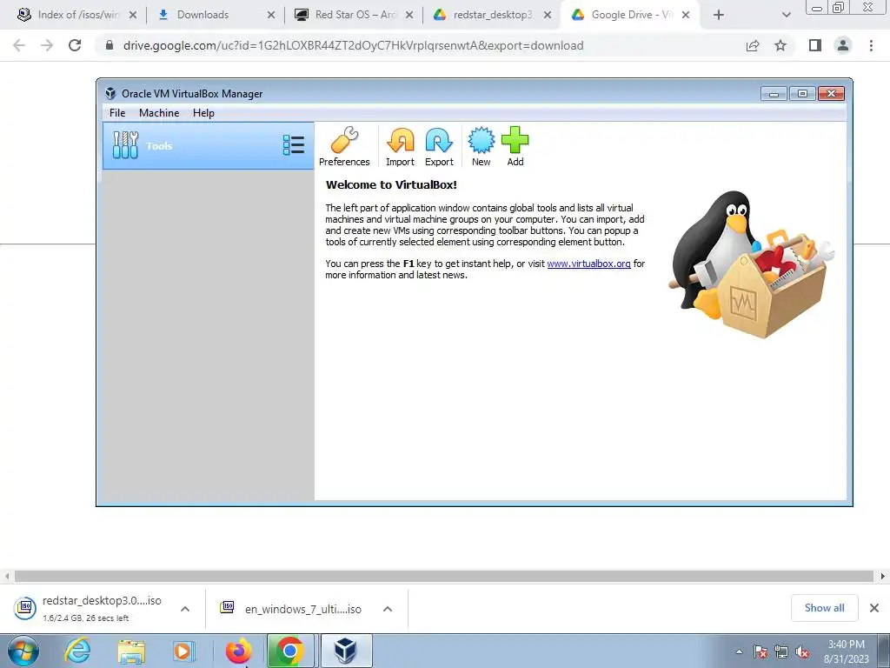
Task: Launch Internet Explorer from taskbar
Action: (x=77, y=651)
